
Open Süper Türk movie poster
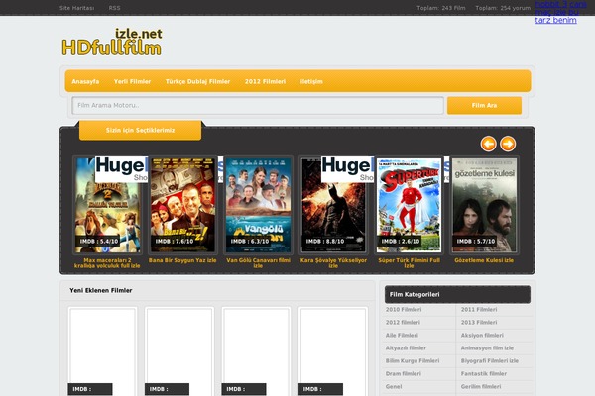[x=409, y=205]
